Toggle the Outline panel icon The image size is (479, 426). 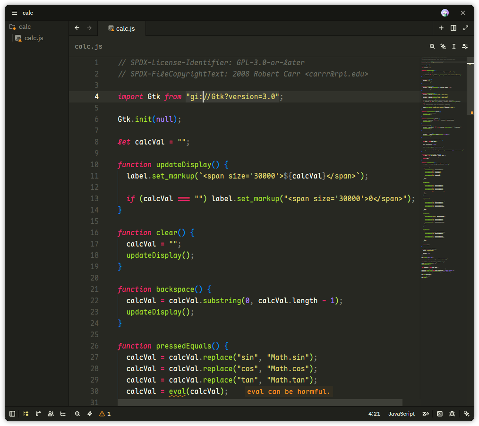pyautogui.click(x=63, y=414)
